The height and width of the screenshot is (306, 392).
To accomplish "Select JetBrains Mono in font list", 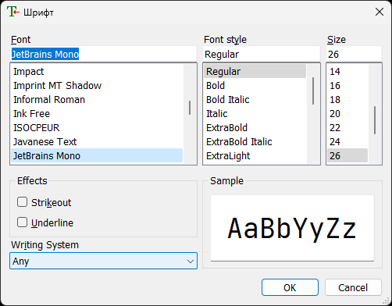I will 97,155.
